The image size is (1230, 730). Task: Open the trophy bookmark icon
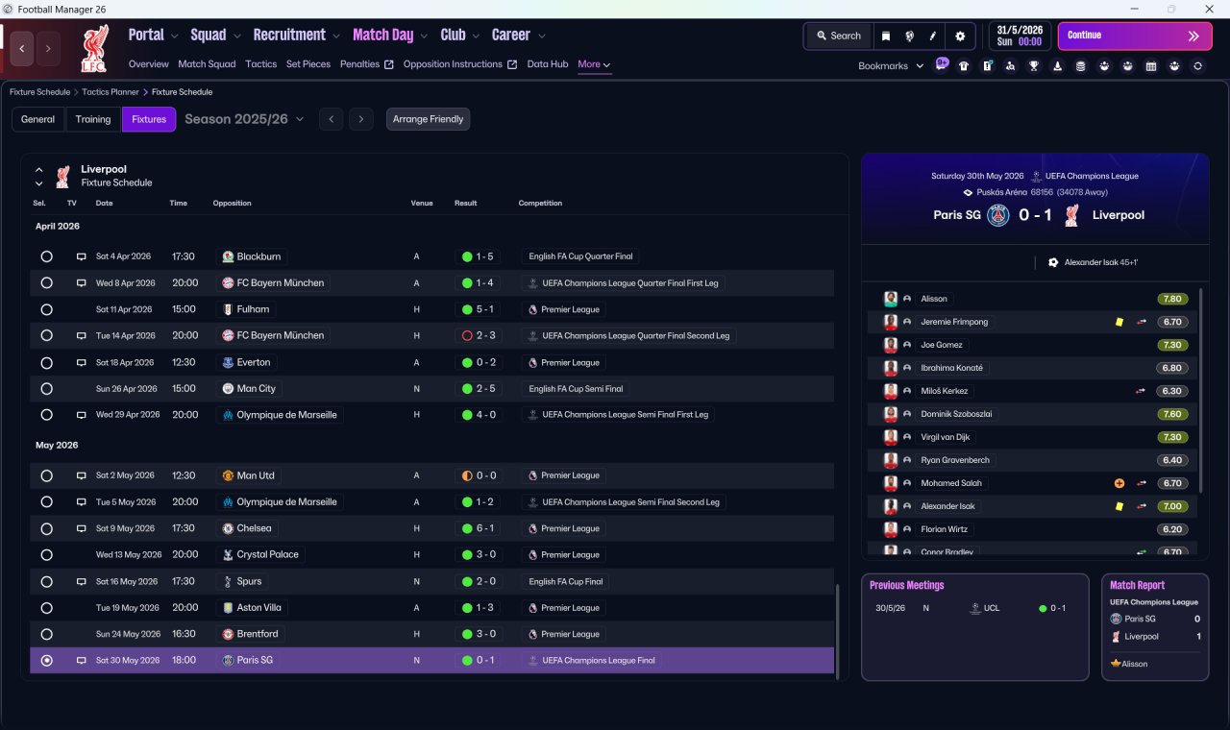1034,66
